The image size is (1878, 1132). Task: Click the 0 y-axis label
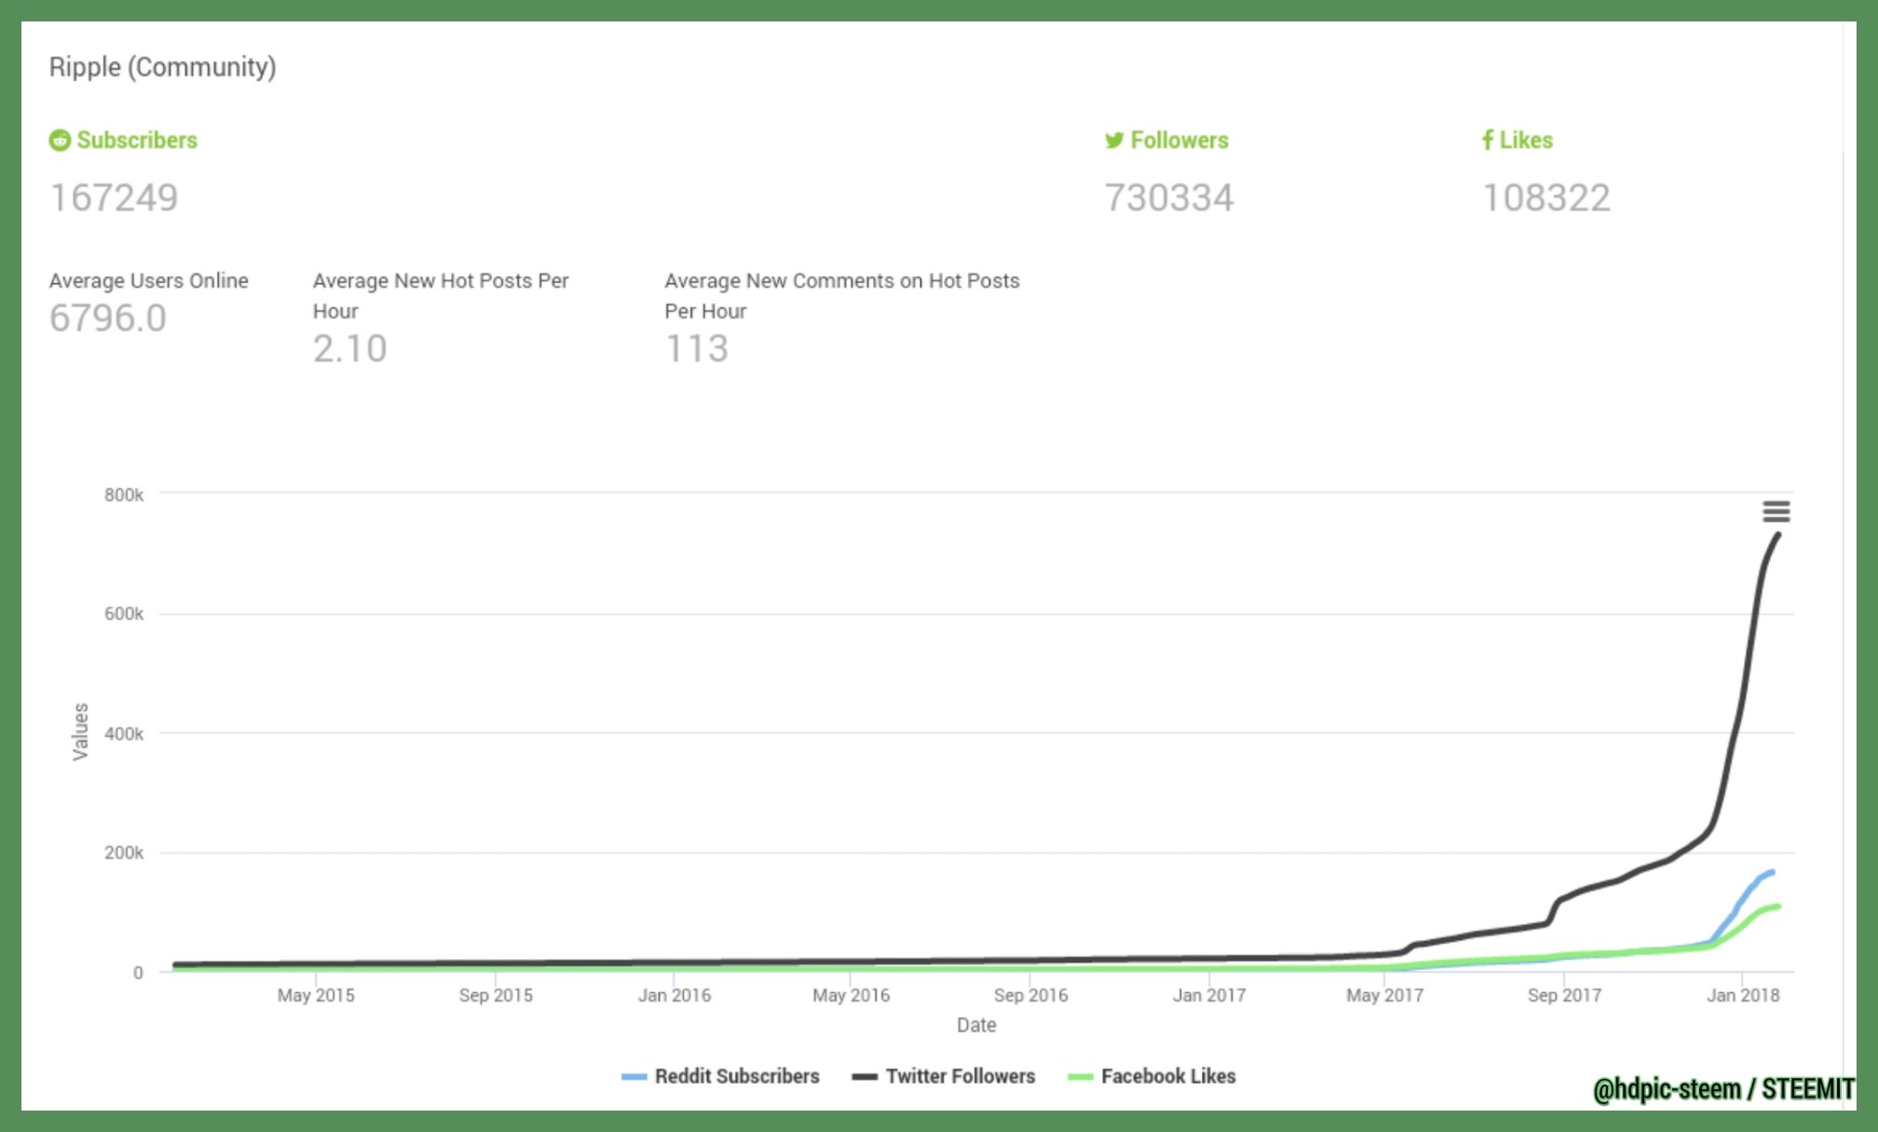pyautogui.click(x=138, y=973)
